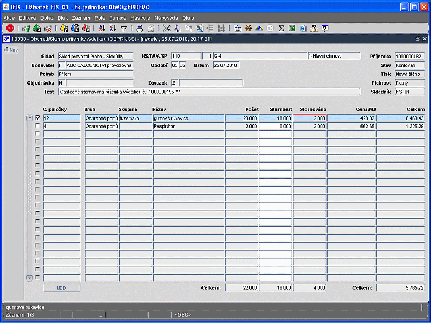
Task: Click the red EXIT toolbar icon
Action: coord(10,28)
